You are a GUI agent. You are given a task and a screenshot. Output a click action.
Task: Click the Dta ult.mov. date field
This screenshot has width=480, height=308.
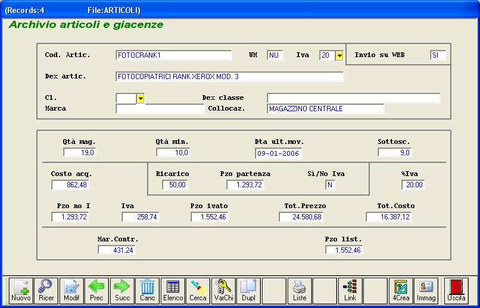[278, 153]
